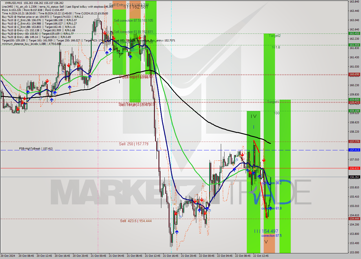Click the '21 Oct 00:45' time label
This screenshot has width=361, height=259.
coord(98,256)
